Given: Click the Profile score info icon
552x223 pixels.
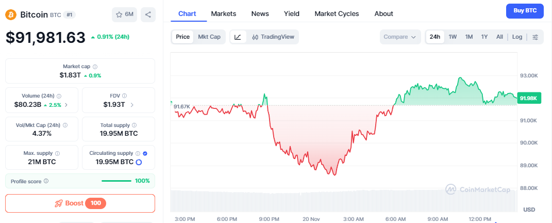Looking at the screenshot, I should click(46, 181).
